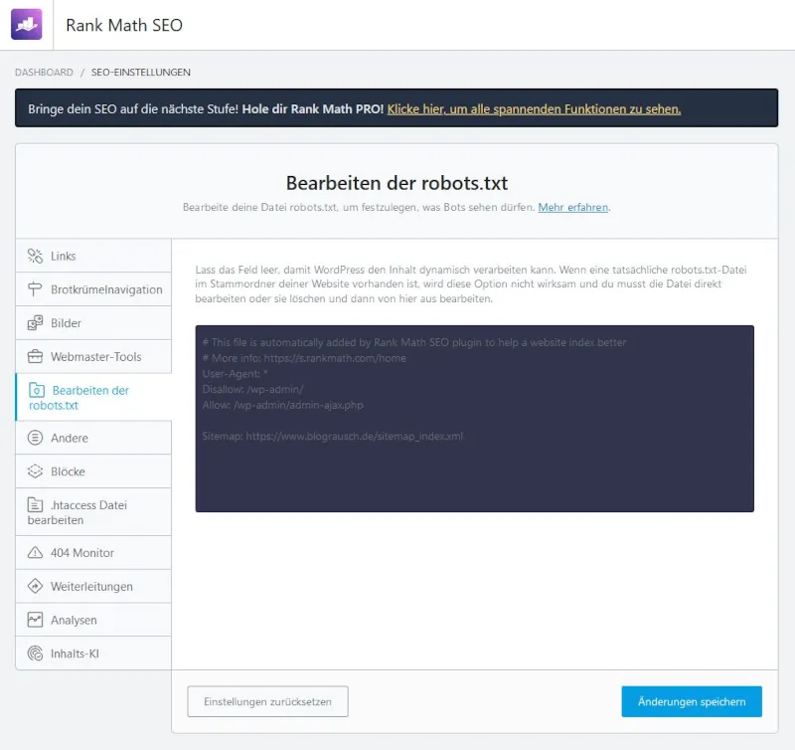
Task: Click the Links sidebar icon
Action: pos(35,256)
